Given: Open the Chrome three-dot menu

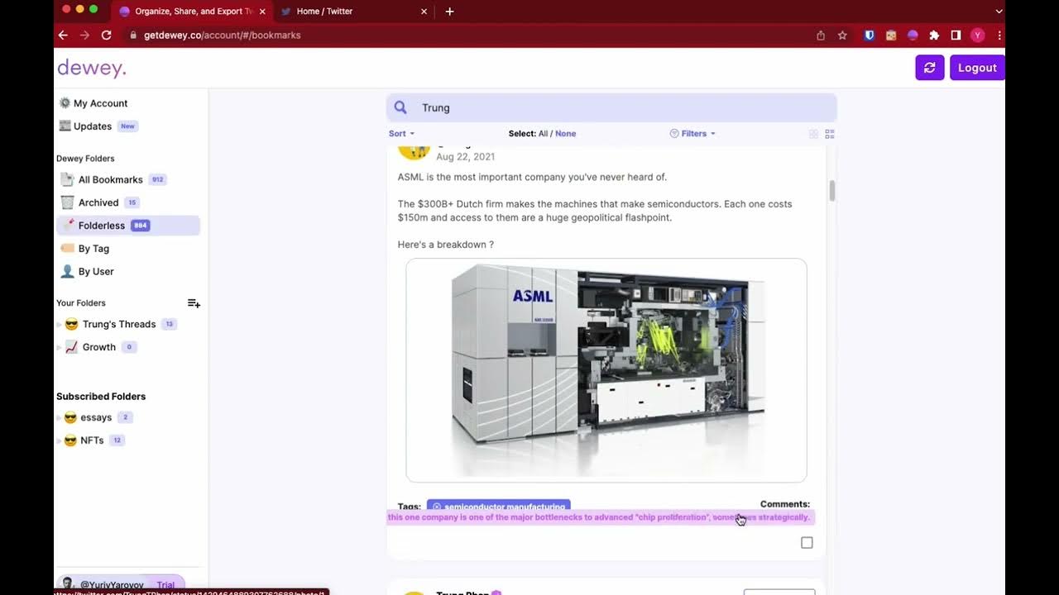Looking at the screenshot, I should pos(999,36).
